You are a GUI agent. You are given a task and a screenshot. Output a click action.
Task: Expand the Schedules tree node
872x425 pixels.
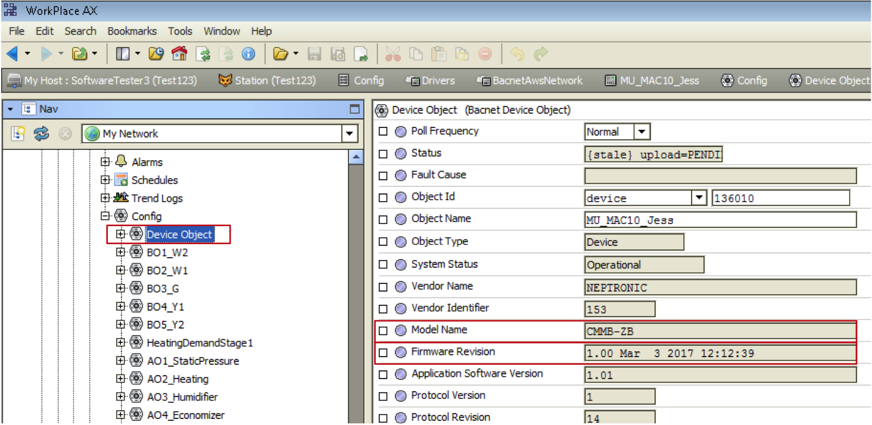click(105, 180)
